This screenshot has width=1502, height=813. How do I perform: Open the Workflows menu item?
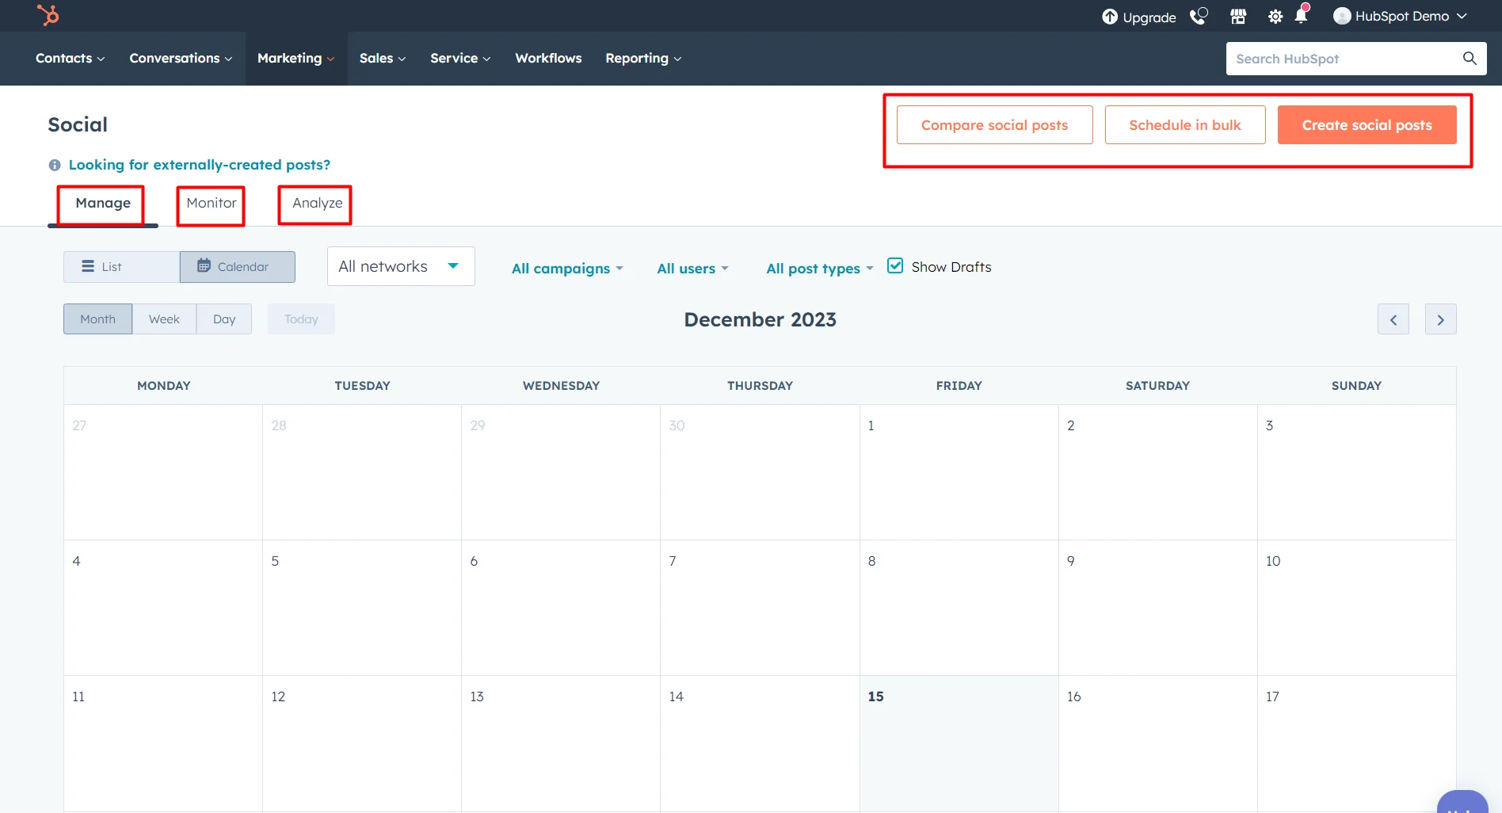547,58
